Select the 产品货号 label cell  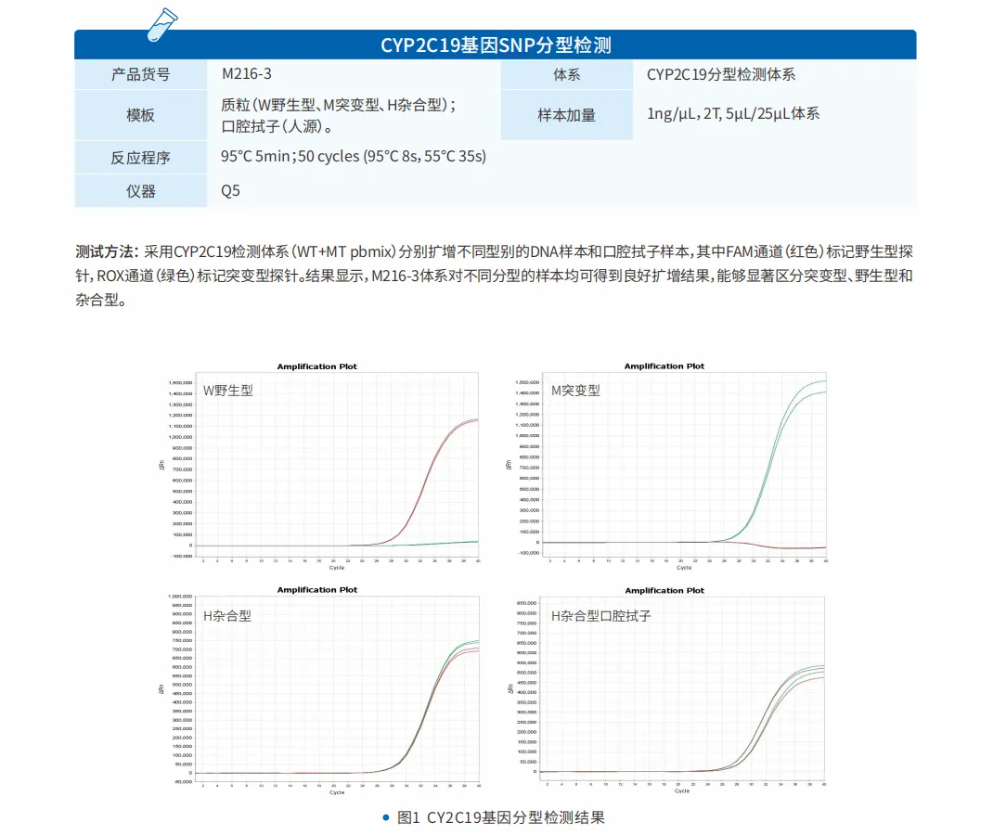(141, 75)
